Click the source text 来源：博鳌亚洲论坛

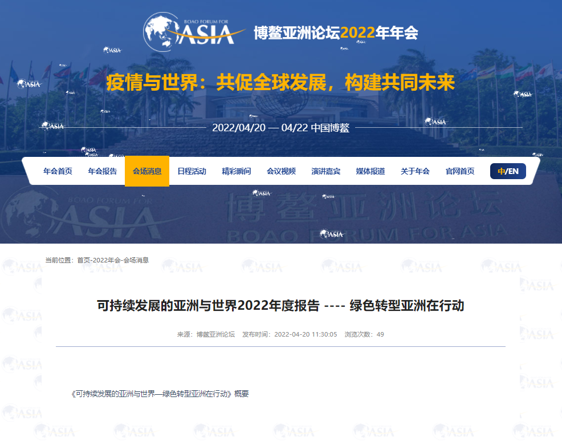coord(206,334)
